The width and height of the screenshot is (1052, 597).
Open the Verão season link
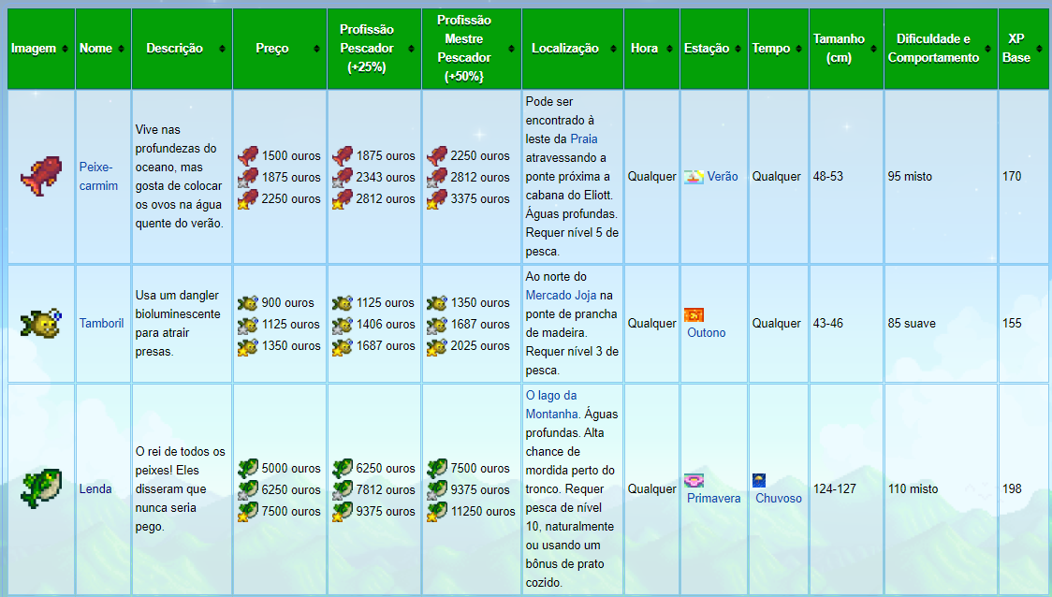click(x=723, y=177)
